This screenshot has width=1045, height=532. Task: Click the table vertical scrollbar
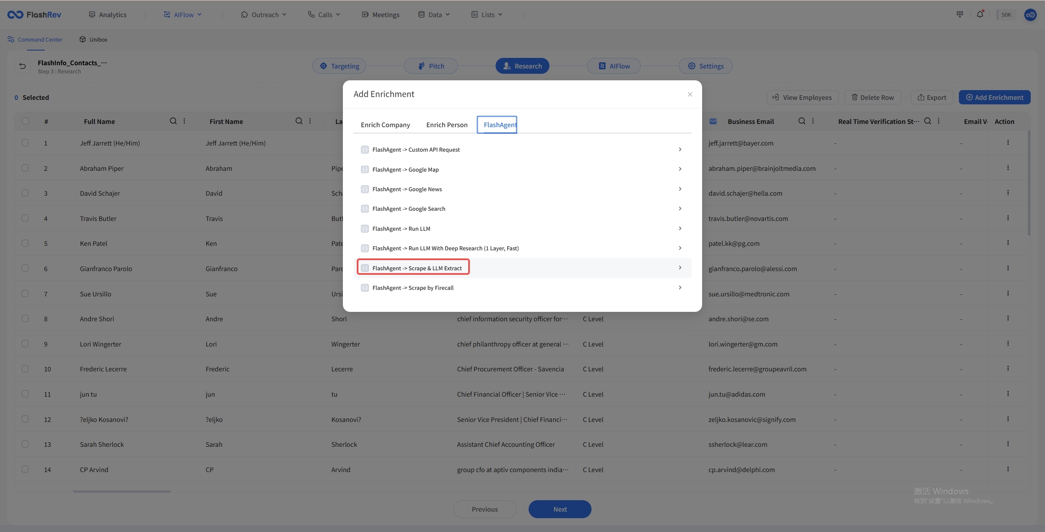click(1029, 183)
